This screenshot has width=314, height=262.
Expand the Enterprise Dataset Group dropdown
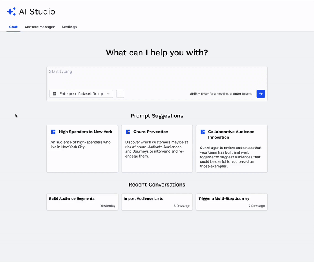pyautogui.click(x=81, y=94)
